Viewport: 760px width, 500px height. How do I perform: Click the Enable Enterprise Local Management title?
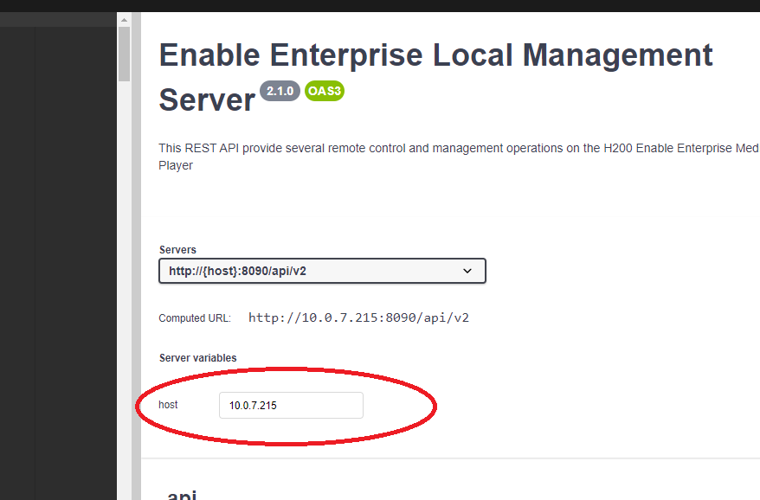point(435,55)
